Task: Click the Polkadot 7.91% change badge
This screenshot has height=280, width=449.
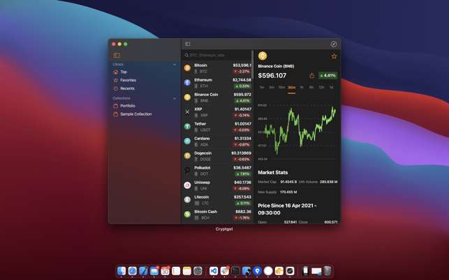Action: click(242, 173)
